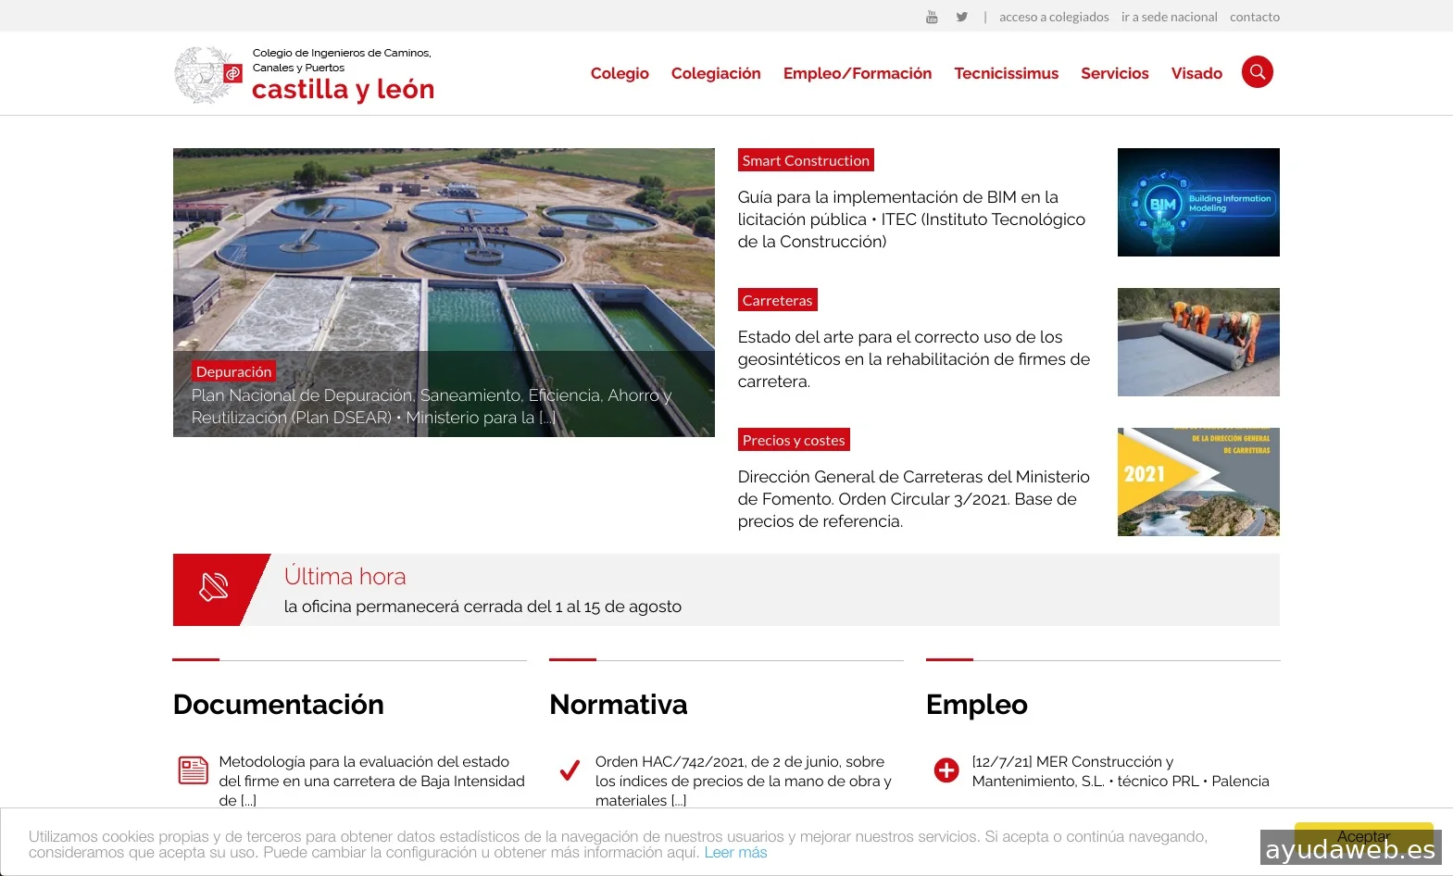Viewport: 1453px width, 876px height.
Task: Click the red search magnifier button
Action: pyautogui.click(x=1257, y=72)
